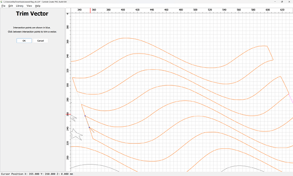This screenshot has width=293, height=176.
Task: Open the Edit menu
Action: 10,6
